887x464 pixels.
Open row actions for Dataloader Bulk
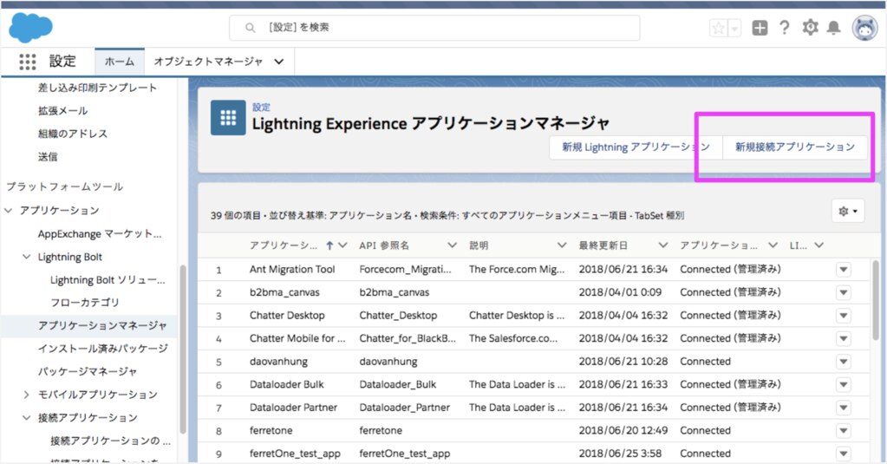[x=844, y=385]
